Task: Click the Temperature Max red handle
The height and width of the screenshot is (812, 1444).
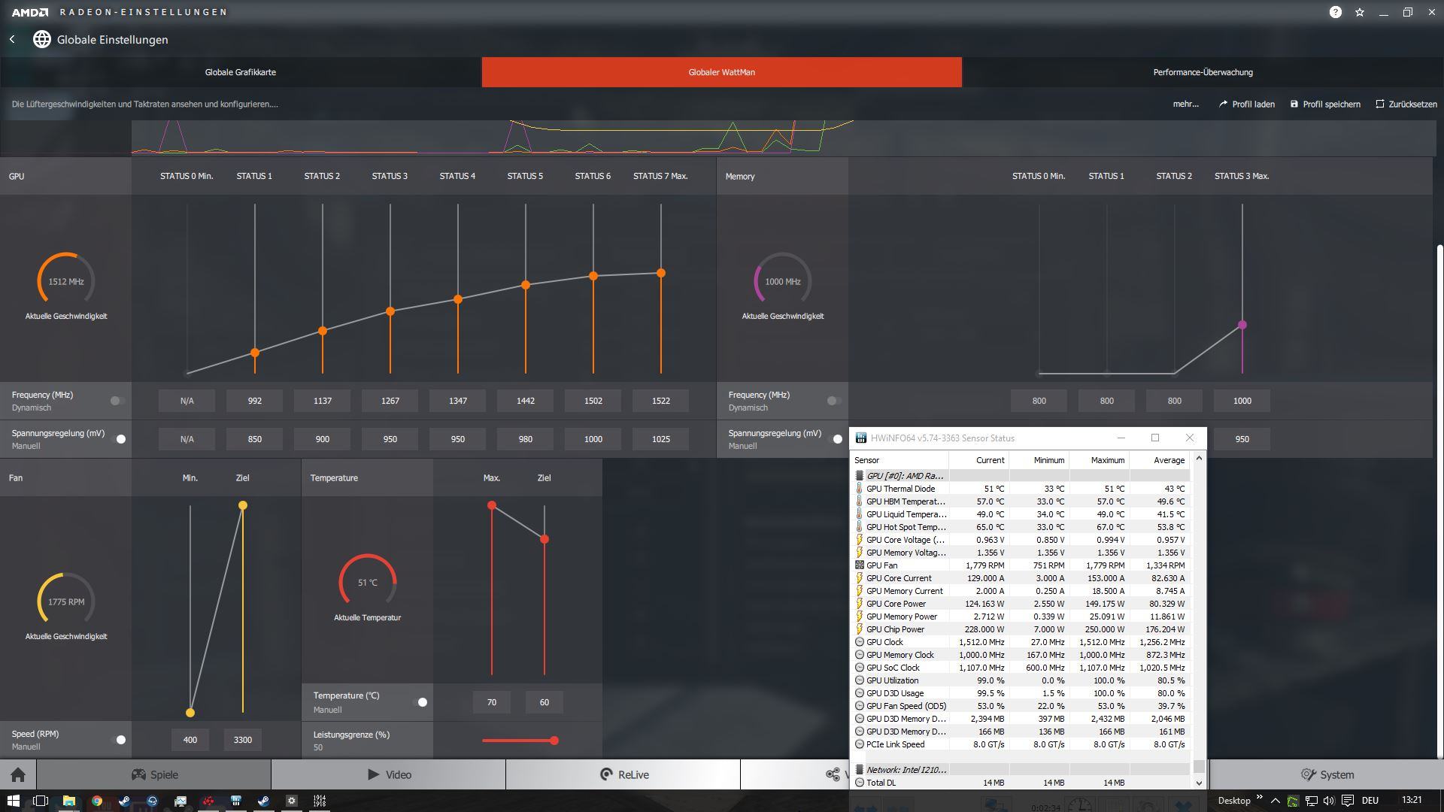Action: pyautogui.click(x=492, y=505)
